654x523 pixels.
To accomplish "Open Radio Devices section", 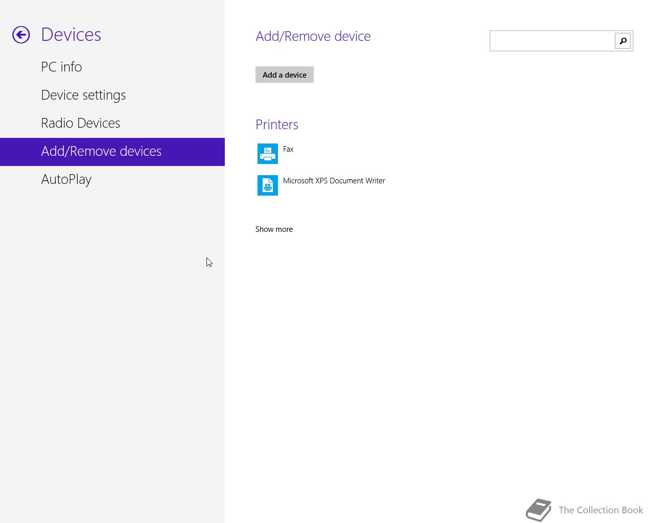I will point(112,123).
